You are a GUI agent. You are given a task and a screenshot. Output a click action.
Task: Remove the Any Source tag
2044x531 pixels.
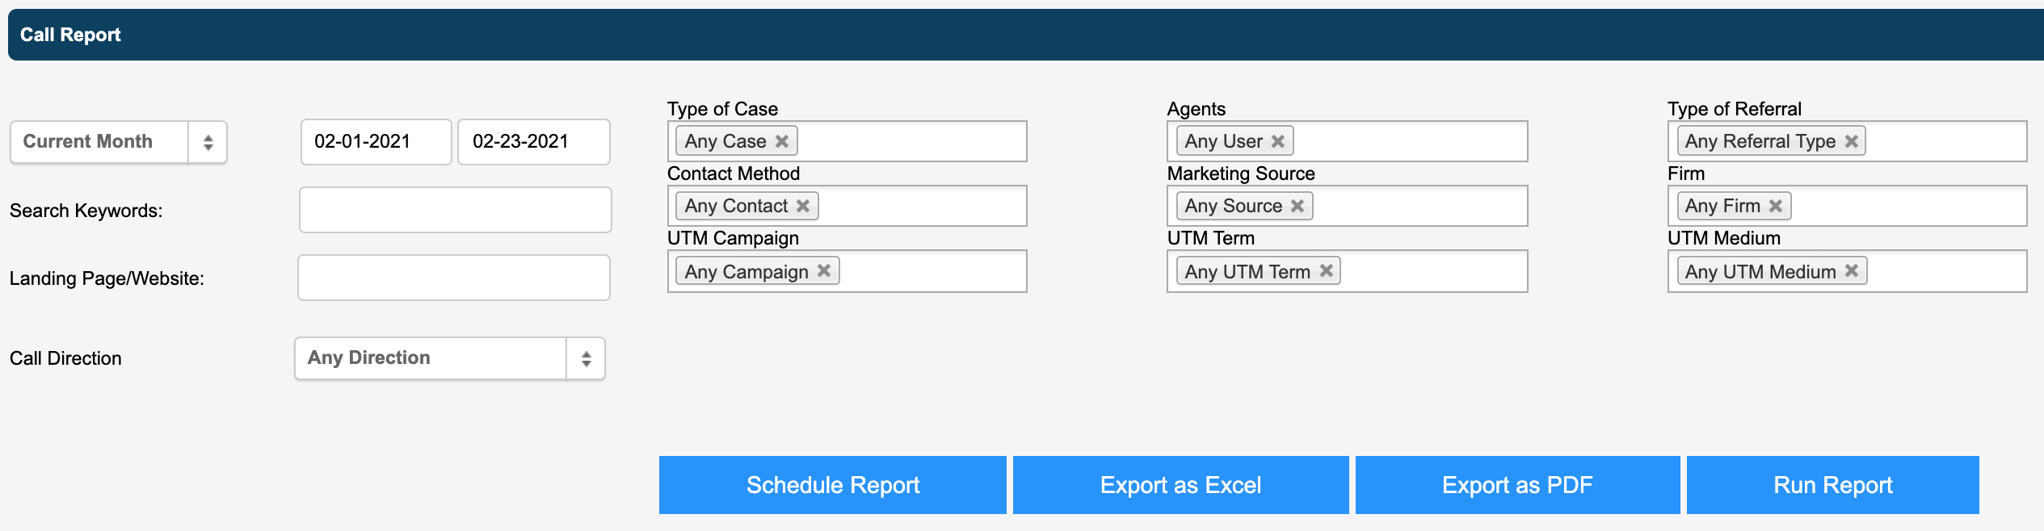coord(1297,206)
